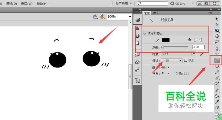Select the Text (T) tool
The height and width of the screenshot is (120, 222).
click(x=217, y=54)
